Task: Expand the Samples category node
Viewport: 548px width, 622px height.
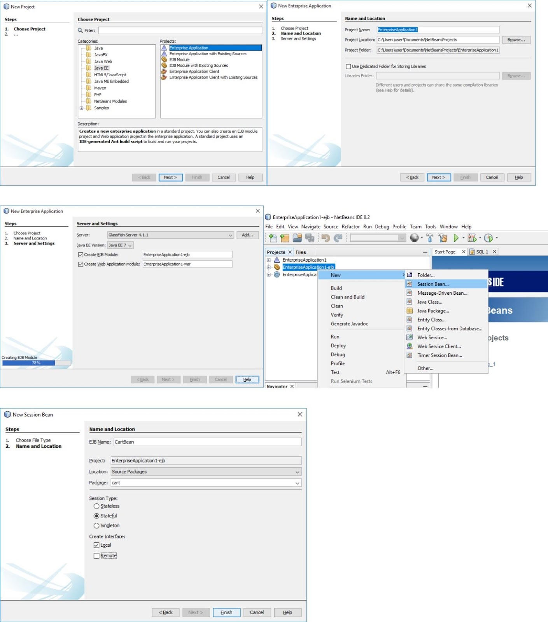Action: [x=81, y=108]
